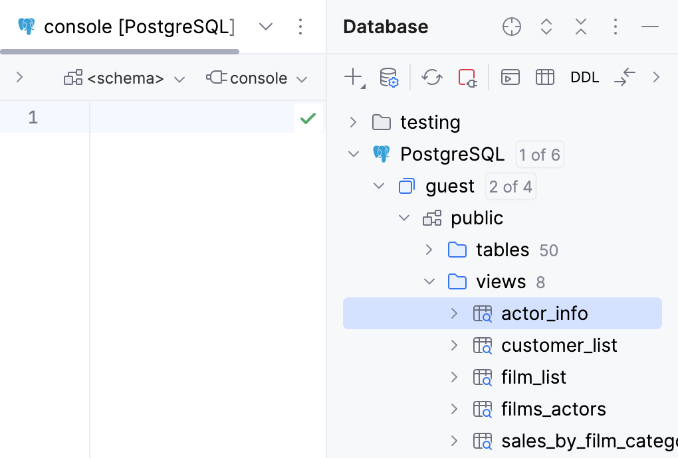Click the Data Source Properties icon
The width and height of the screenshot is (678, 458).
(x=389, y=77)
